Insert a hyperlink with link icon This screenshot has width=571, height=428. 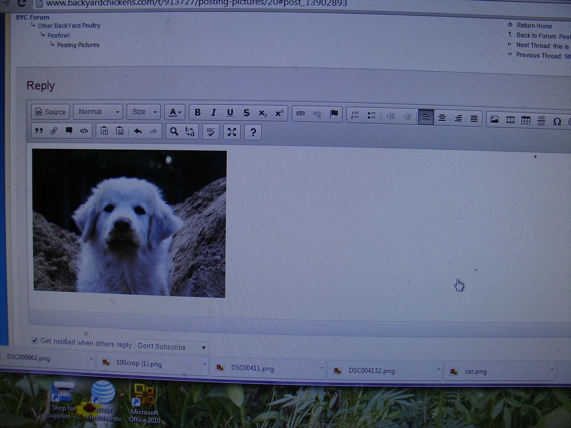point(301,114)
